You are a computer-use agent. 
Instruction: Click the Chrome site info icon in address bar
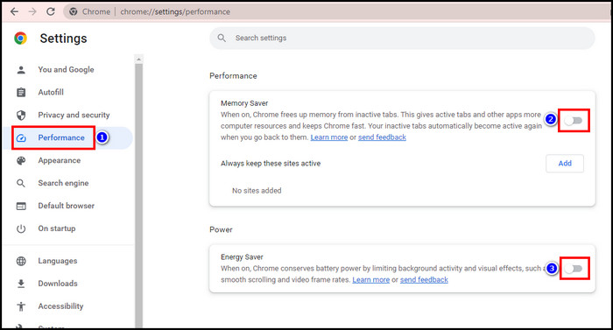point(73,11)
